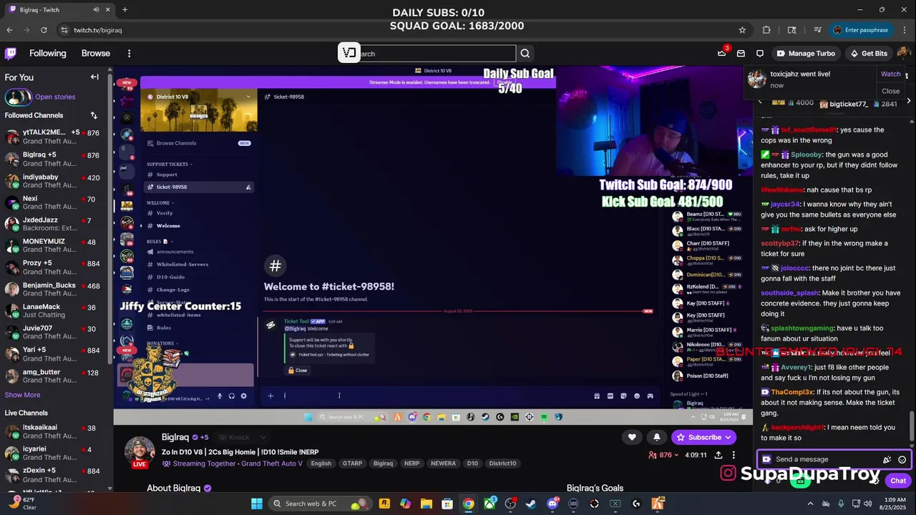Watch toxicjahz from the live notification
Screen dimensions: 916x515
point(891,74)
